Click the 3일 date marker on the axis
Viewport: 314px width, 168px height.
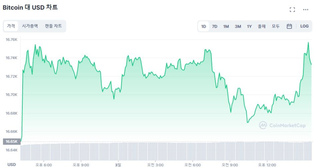(118, 165)
